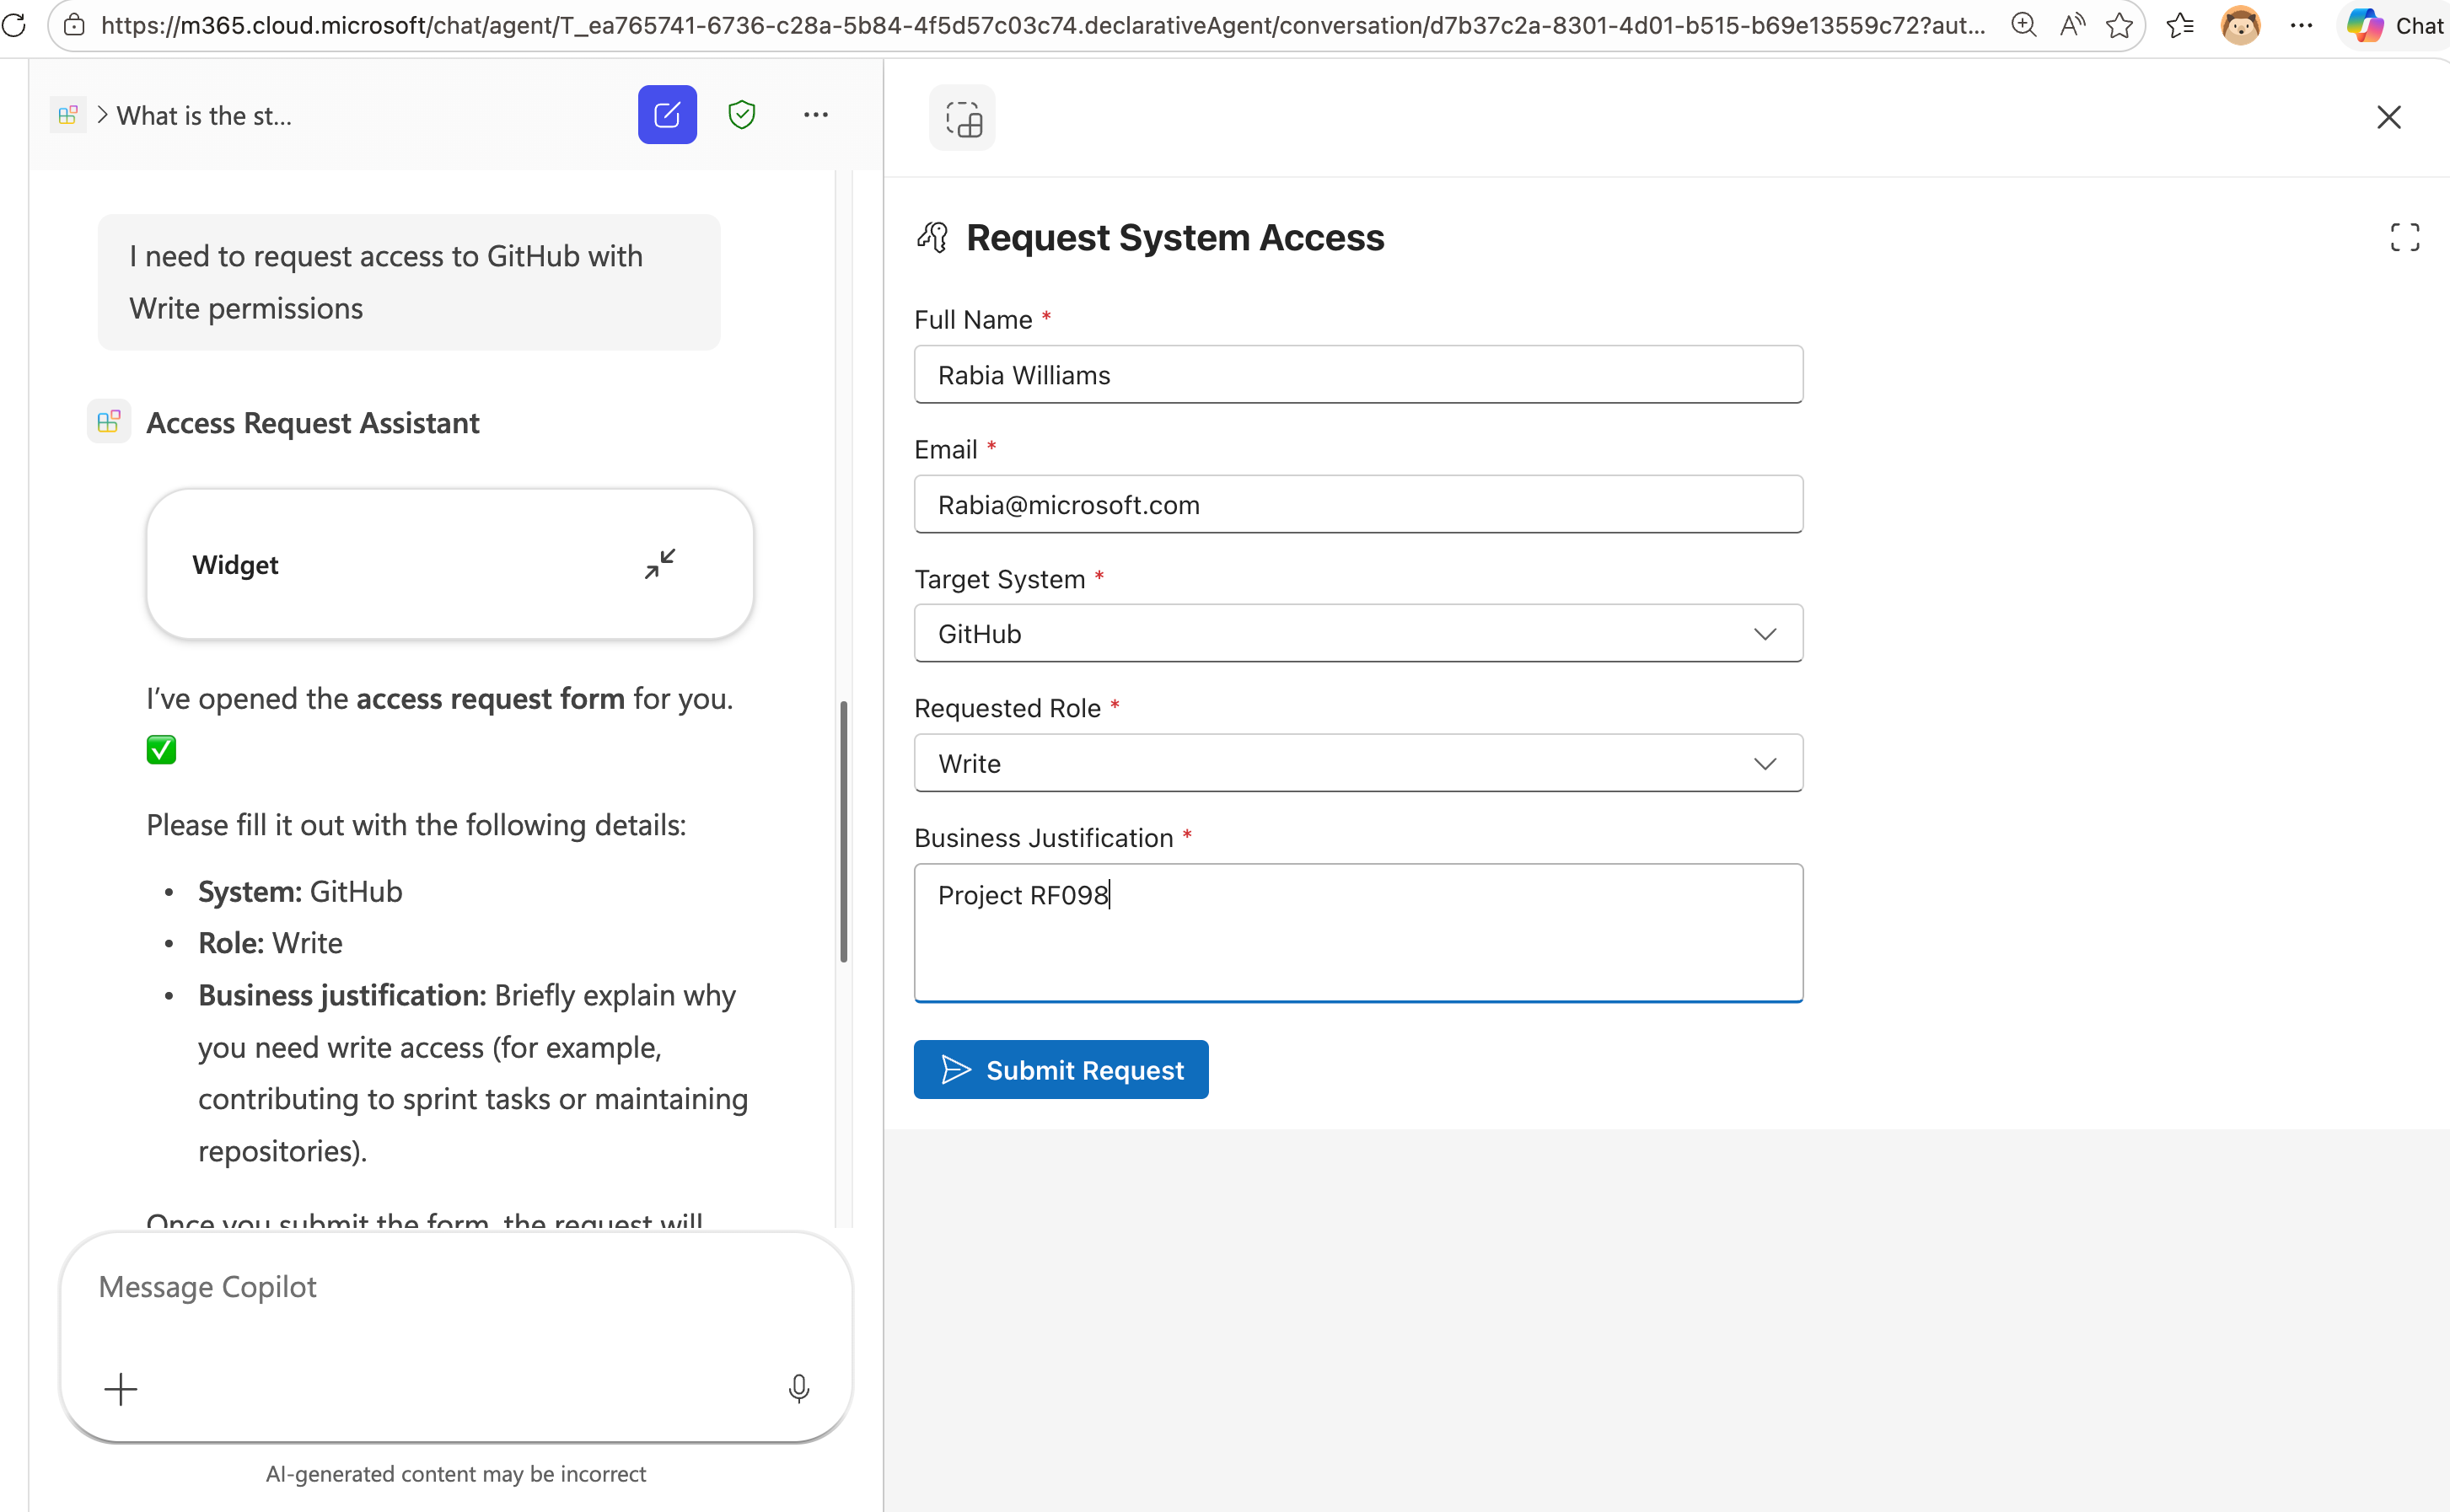Image resolution: width=2450 pixels, height=1512 pixels.
Task: Attach content using the plus icon
Action: [121, 1388]
